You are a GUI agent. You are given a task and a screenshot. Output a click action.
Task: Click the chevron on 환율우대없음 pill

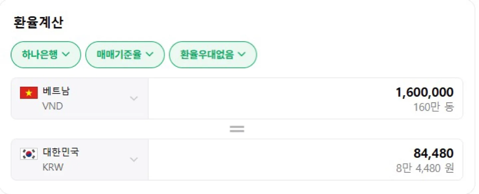pyautogui.click(x=242, y=54)
